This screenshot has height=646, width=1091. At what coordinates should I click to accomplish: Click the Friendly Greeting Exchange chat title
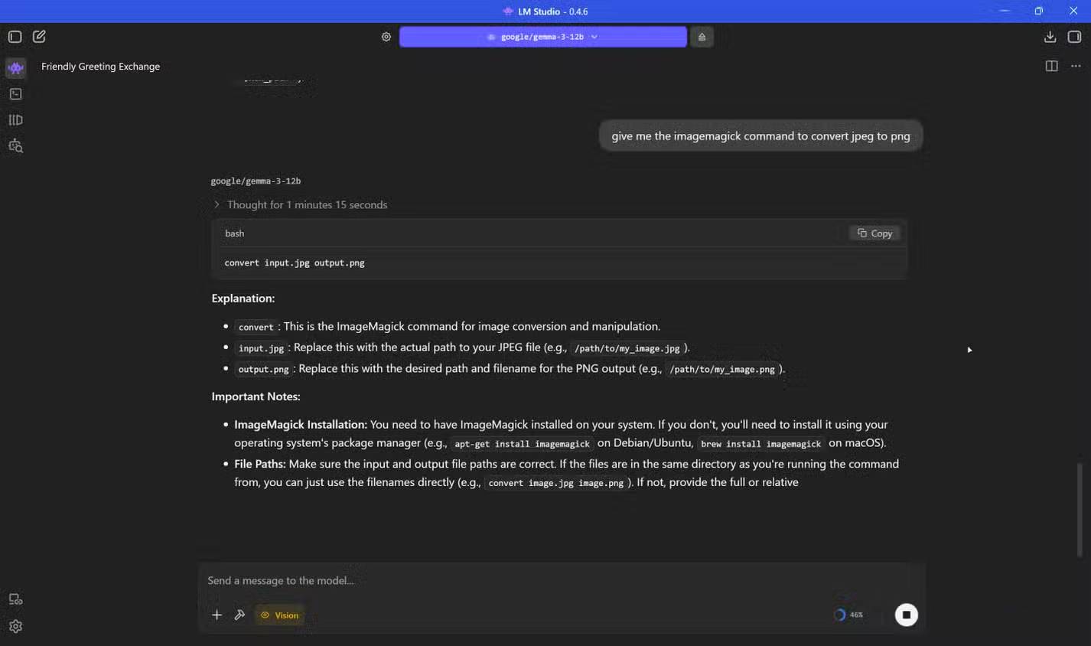(100, 67)
